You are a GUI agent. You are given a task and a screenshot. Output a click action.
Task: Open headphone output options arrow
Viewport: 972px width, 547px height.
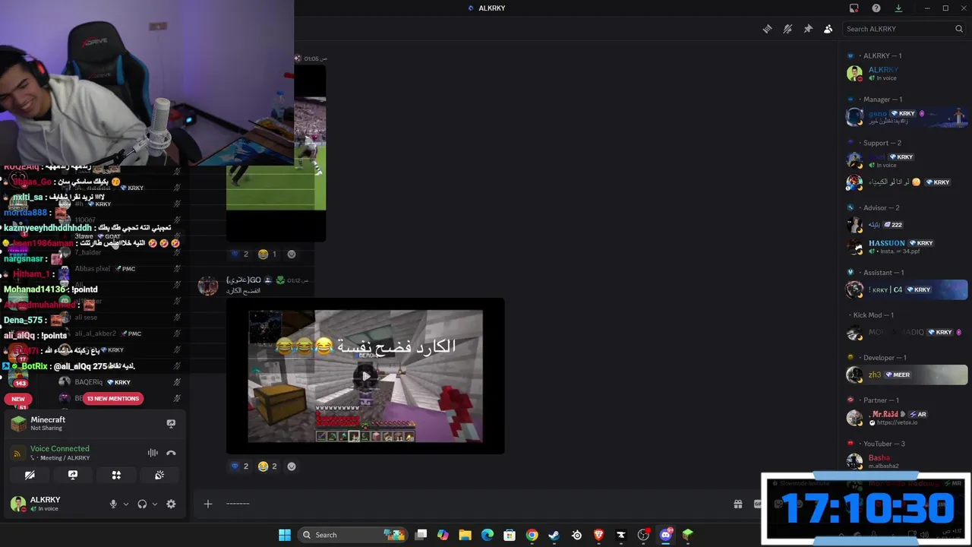[155, 504]
